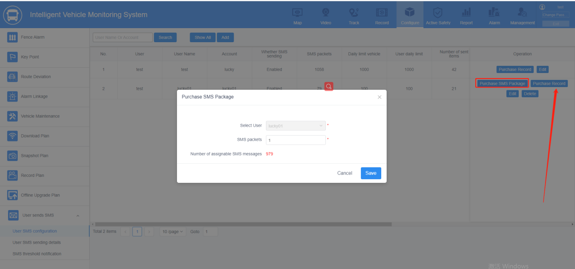This screenshot has height=269, width=575.
Task: Click the Goto page input field
Action: [210, 232]
